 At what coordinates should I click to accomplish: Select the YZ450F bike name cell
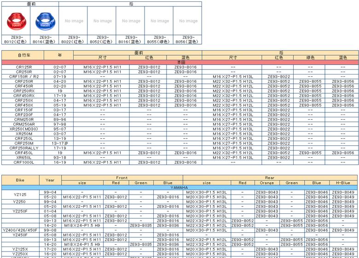(x=20, y=235)
